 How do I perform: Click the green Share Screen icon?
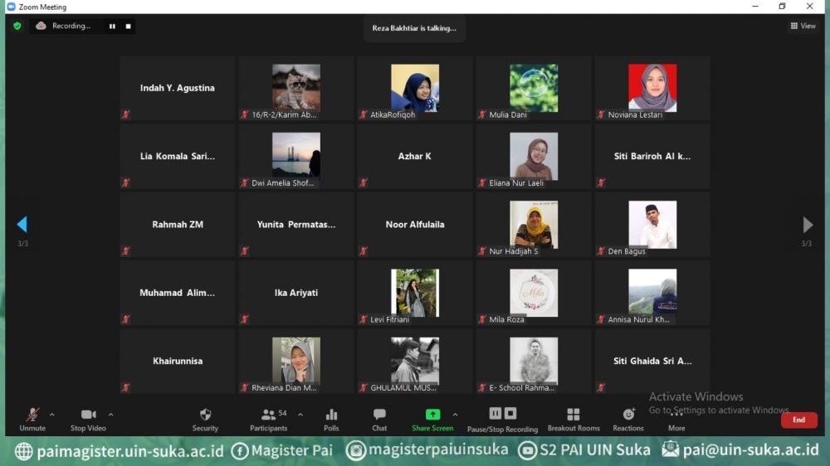432,415
